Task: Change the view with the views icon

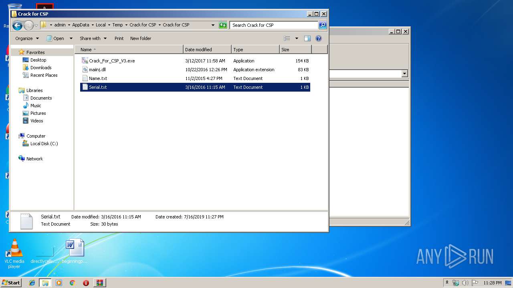Action: tap(287, 38)
